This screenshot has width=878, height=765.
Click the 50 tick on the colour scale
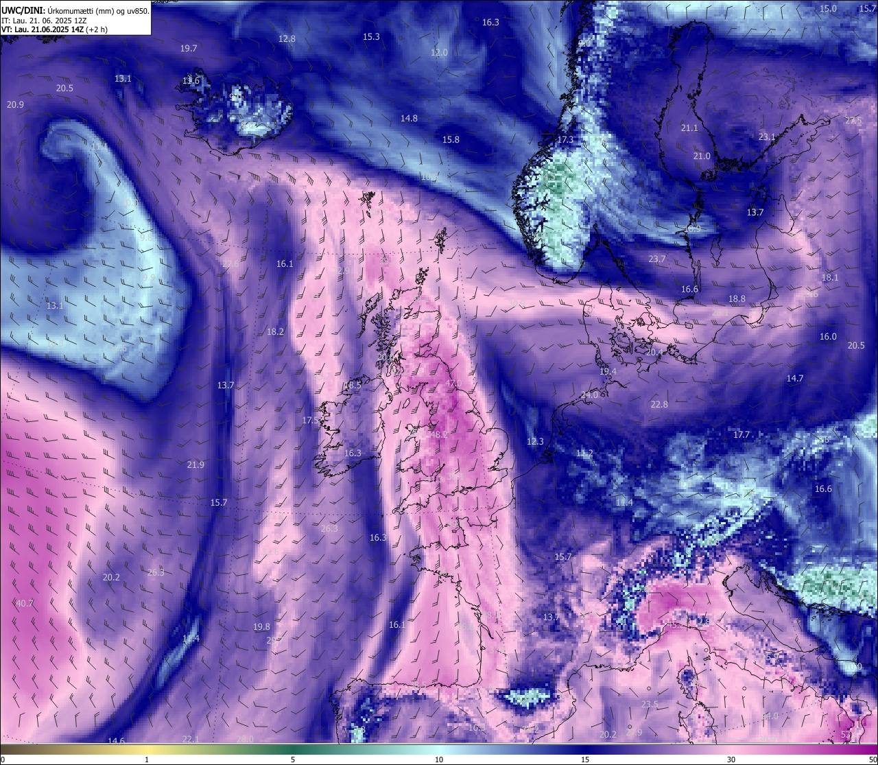[x=873, y=760]
